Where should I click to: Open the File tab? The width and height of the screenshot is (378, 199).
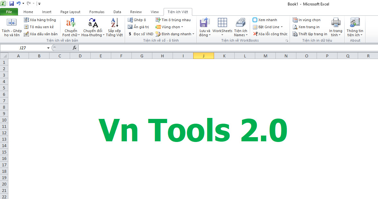9,12
